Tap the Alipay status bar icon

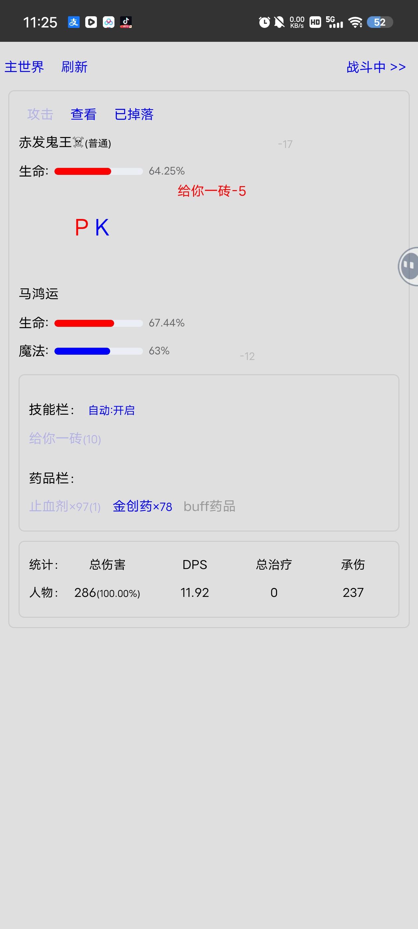tap(74, 22)
